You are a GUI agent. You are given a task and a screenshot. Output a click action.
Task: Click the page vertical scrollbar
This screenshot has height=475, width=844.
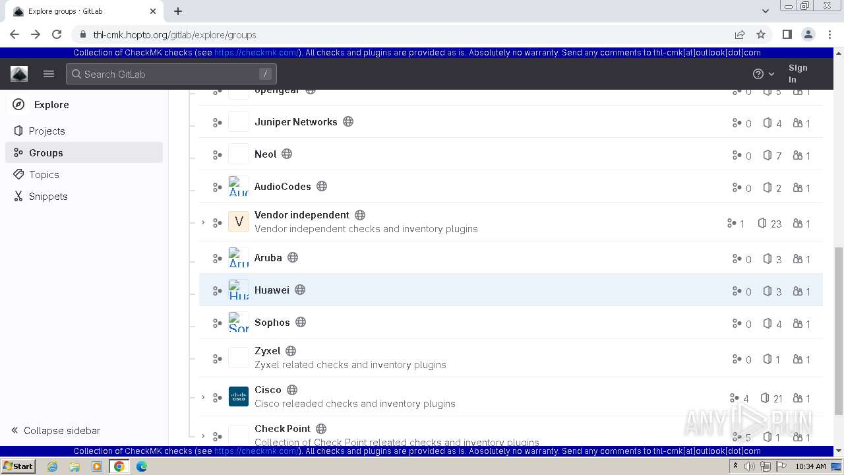point(839,331)
